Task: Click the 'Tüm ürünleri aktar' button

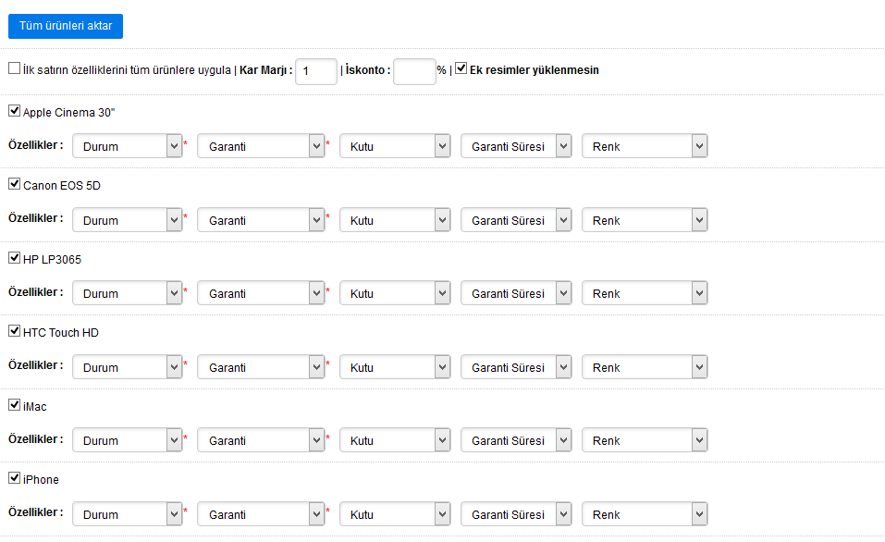Action: pos(65,26)
